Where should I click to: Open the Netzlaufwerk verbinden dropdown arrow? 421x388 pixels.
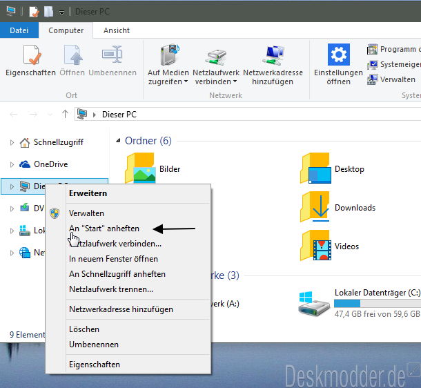235,81
